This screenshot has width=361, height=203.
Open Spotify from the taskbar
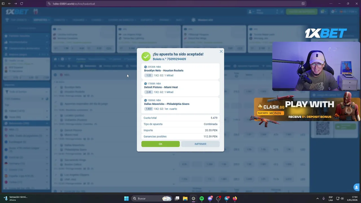click(202, 198)
